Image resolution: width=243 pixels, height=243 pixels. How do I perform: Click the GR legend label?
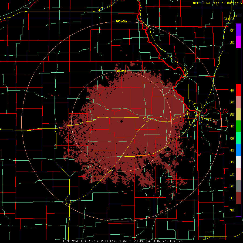pyautogui.click(x=232, y=102)
